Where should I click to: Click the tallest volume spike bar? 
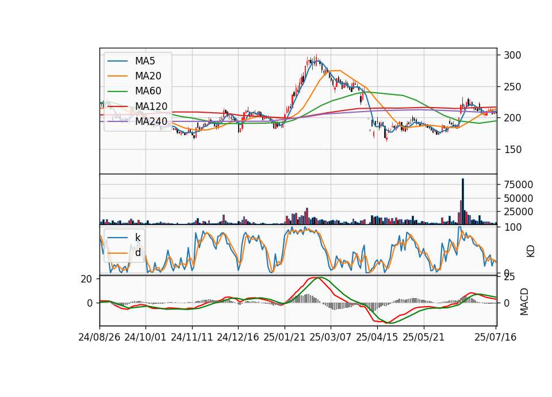(x=463, y=201)
